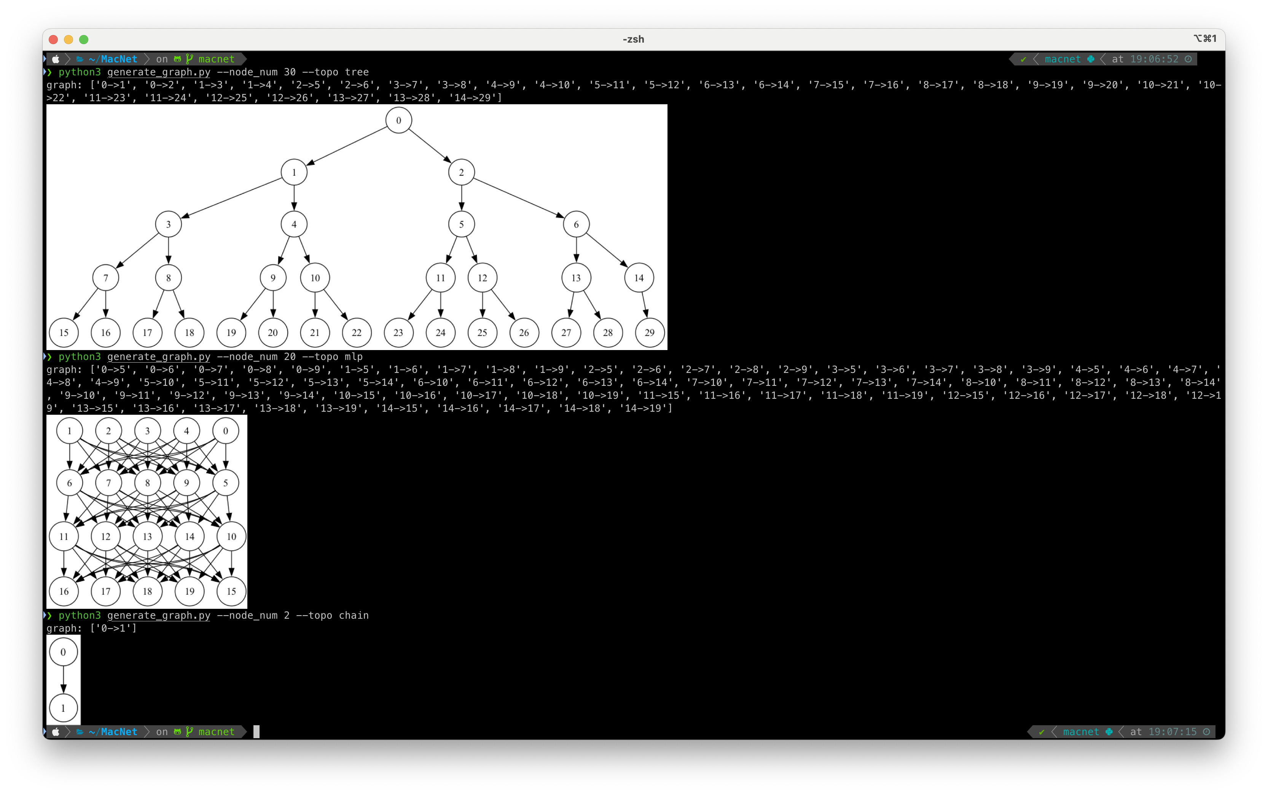Click the green checkmark in the 19:07:15 status segment
The width and height of the screenshot is (1268, 796).
(1041, 732)
